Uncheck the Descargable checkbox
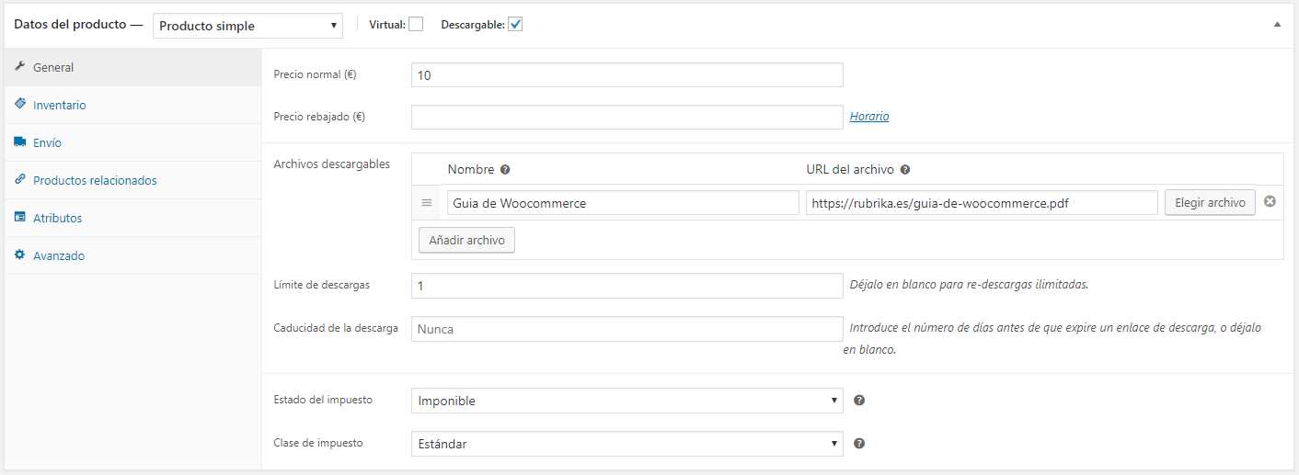This screenshot has width=1299, height=475. [x=515, y=25]
